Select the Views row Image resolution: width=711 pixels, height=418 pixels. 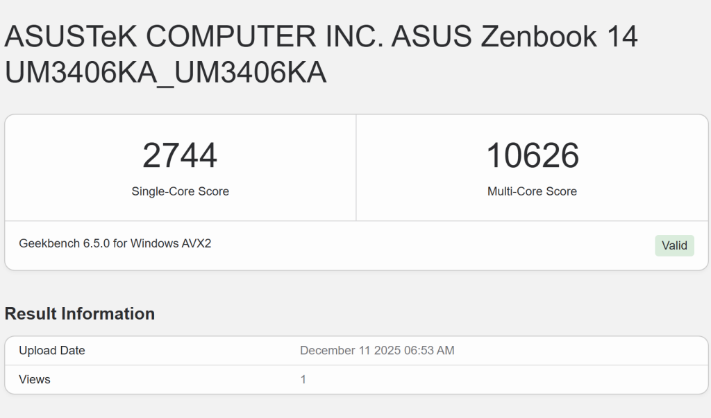coord(208,379)
